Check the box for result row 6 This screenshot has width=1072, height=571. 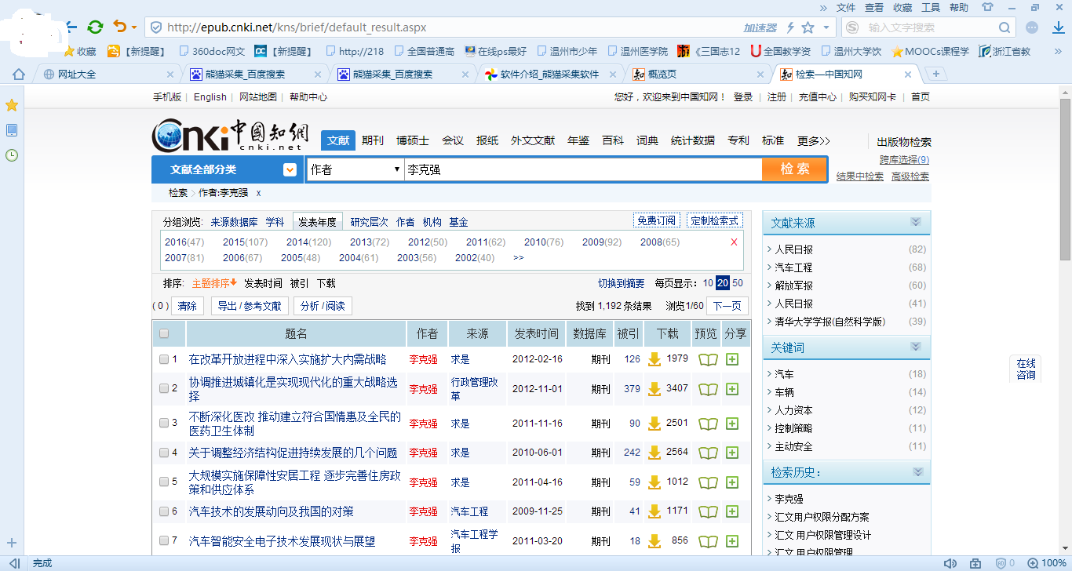pyautogui.click(x=164, y=512)
